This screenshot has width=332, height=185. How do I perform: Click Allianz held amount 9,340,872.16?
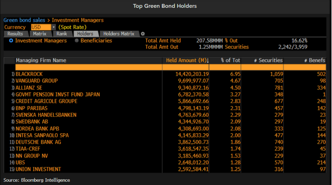click(193, 88)
